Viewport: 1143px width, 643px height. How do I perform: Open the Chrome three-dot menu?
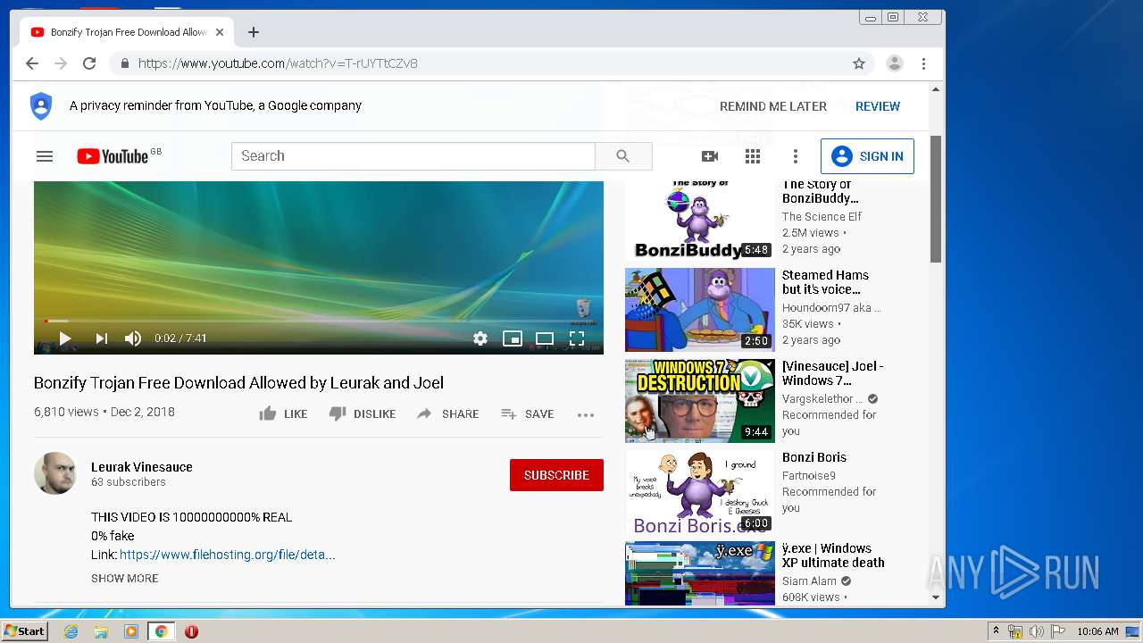923,63
